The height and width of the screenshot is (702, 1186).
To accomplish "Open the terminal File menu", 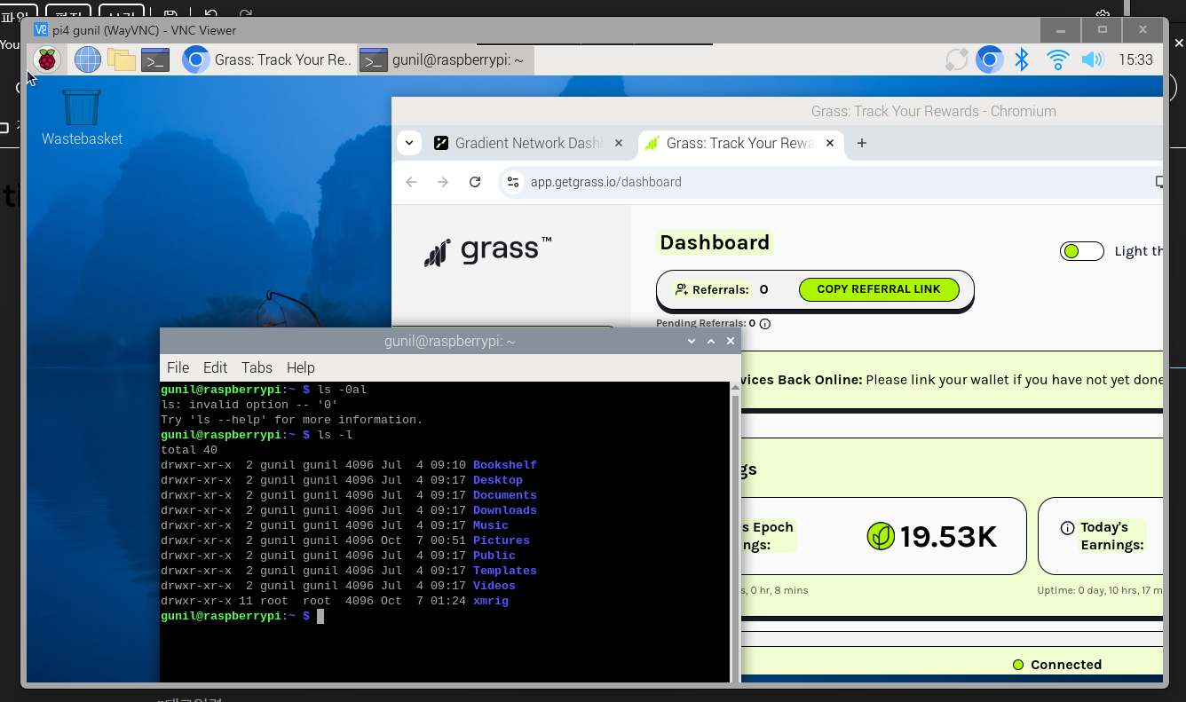I will click(178, 367).
